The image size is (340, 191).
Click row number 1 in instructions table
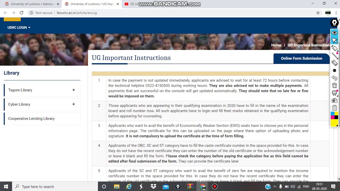[99, 80]
